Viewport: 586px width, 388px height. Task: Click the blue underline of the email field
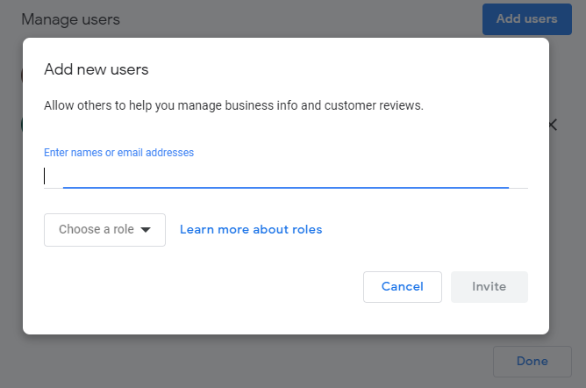[286, 187]
